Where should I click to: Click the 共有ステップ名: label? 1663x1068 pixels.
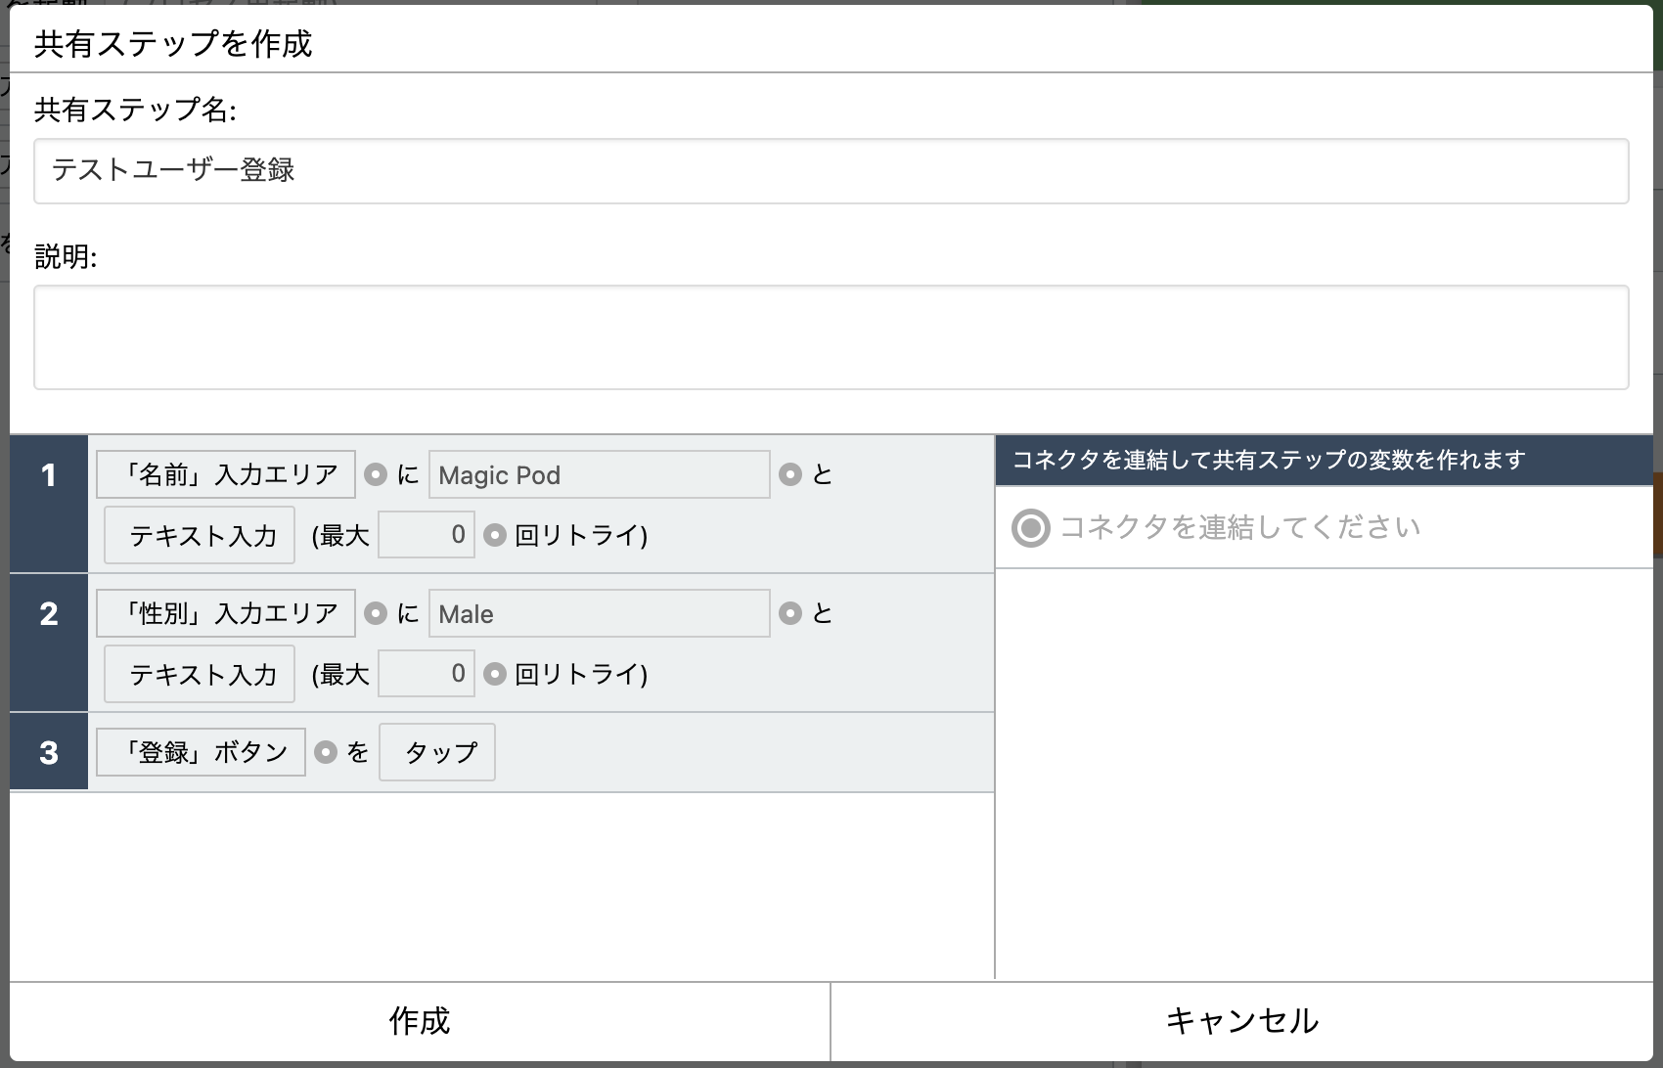pos(135,110)
